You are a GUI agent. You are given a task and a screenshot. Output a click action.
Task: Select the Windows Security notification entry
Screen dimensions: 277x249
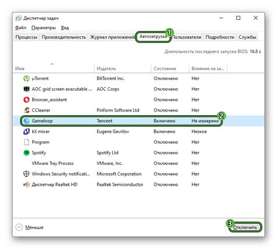click(x=61, y=174)
